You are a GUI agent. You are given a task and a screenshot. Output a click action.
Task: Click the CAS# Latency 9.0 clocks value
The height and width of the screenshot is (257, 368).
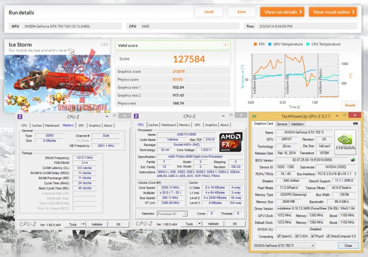pos(85,168)
